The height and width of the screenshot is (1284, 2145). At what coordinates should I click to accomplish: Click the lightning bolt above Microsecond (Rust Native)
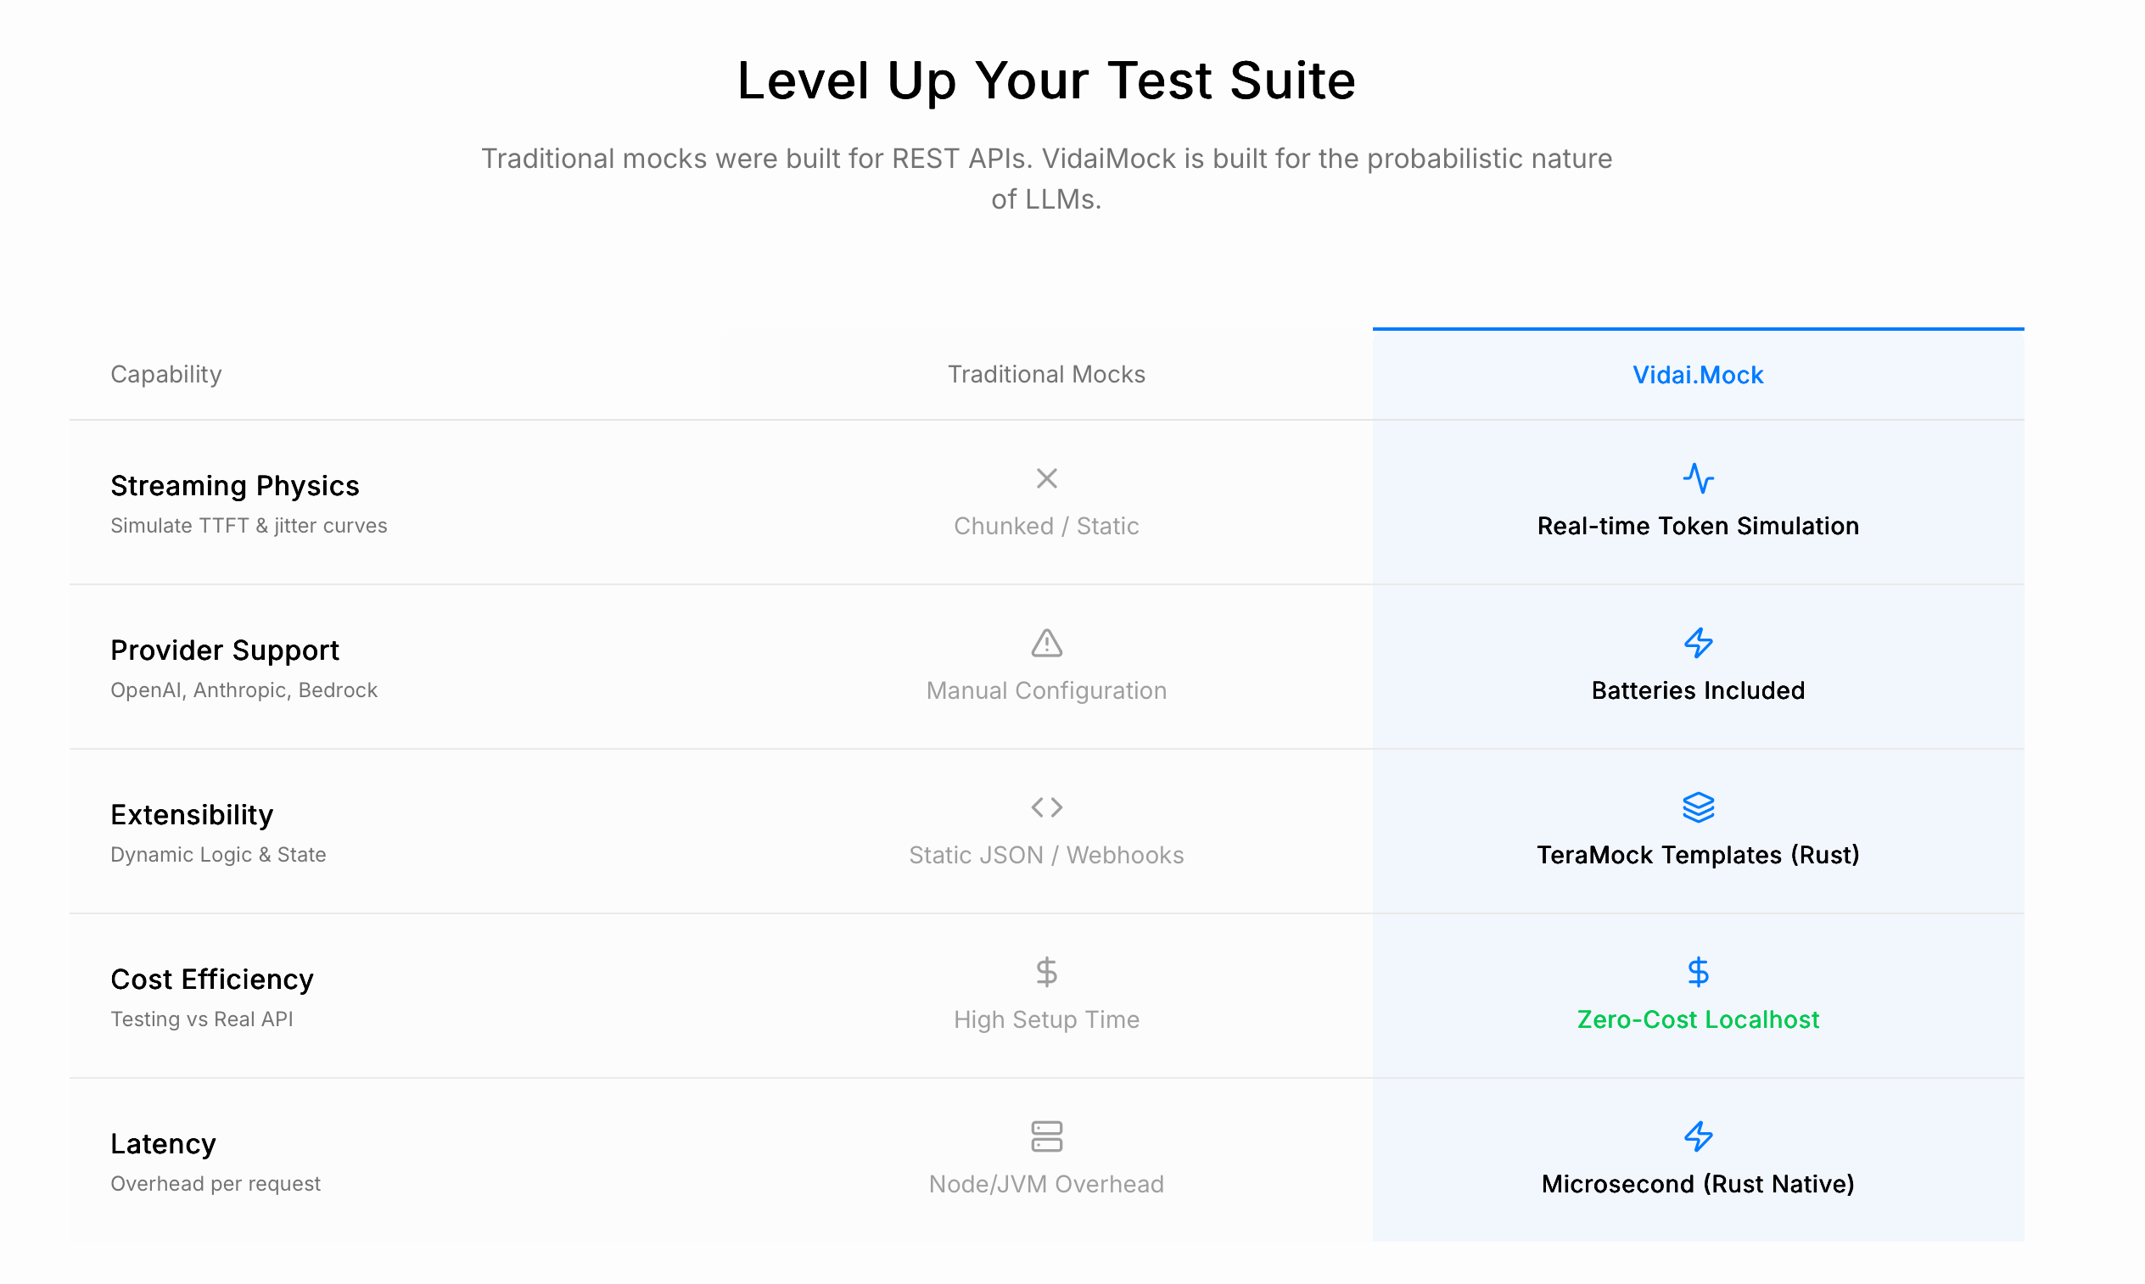click(x=1698, y=1136)
